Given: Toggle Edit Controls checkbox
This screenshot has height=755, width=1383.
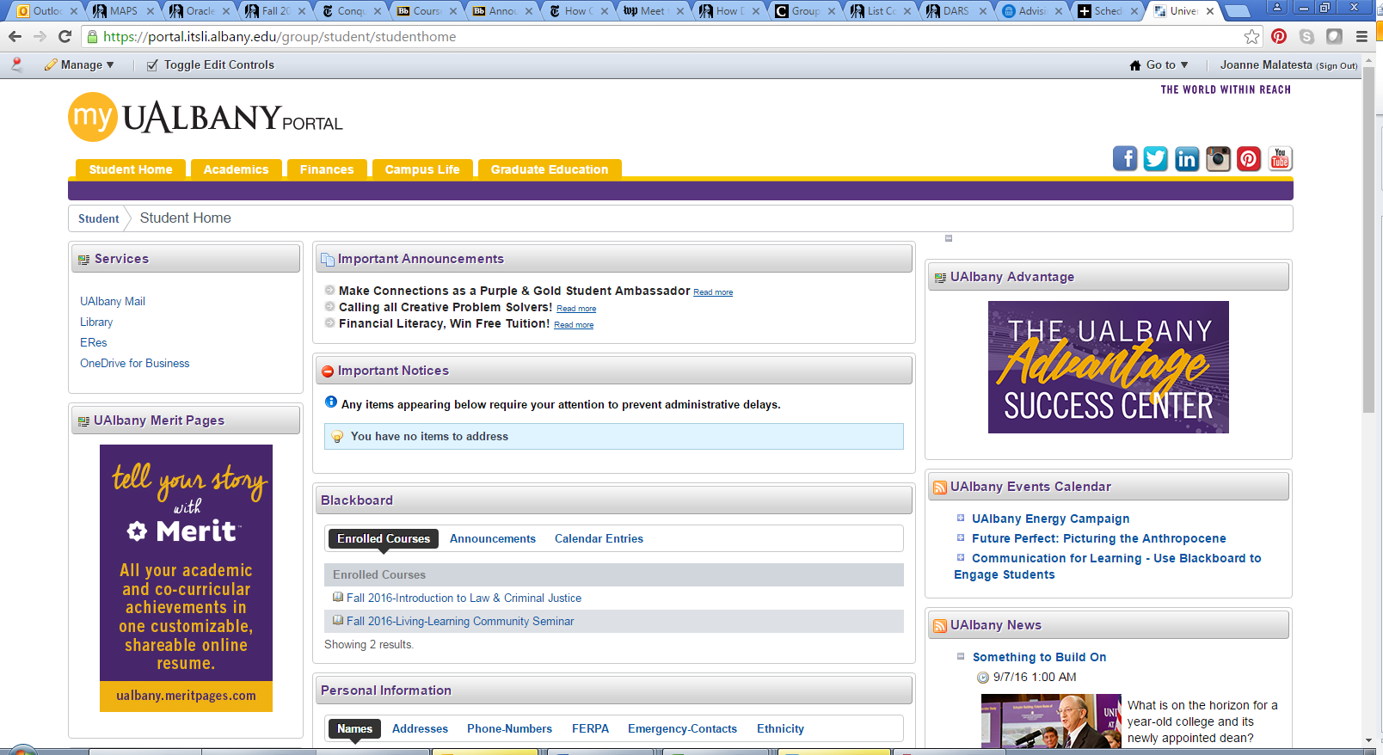Looking at the screenshot, I should tap(152, 65).
